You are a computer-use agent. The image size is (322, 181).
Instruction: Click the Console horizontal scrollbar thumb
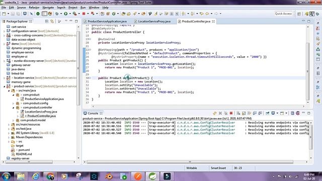pos(190,162)
